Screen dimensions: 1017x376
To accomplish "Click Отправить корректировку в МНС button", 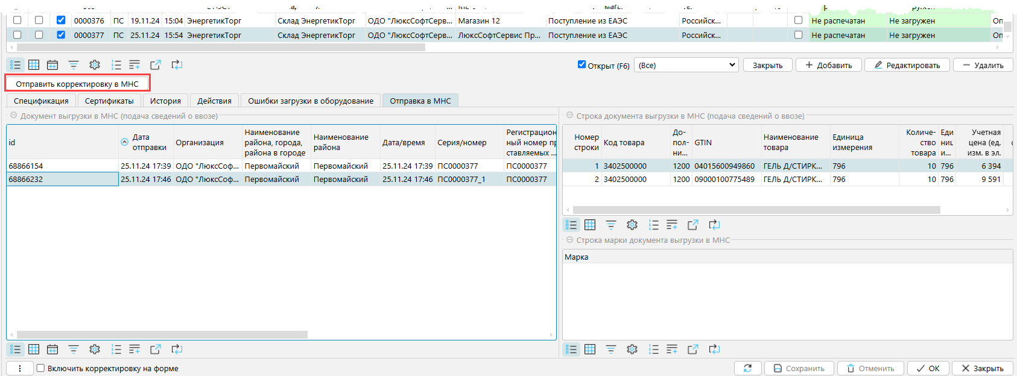I will [x=77, y=84].
